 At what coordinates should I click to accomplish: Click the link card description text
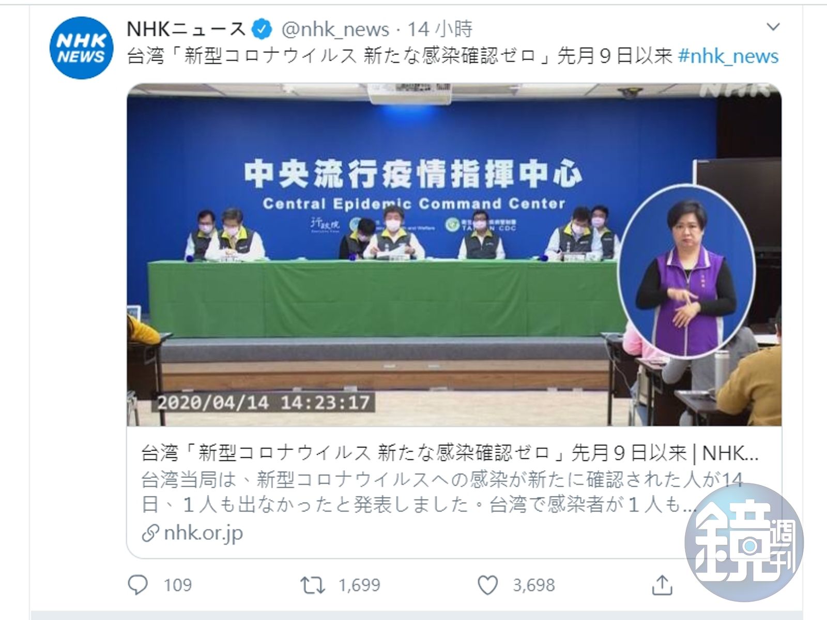442,492
